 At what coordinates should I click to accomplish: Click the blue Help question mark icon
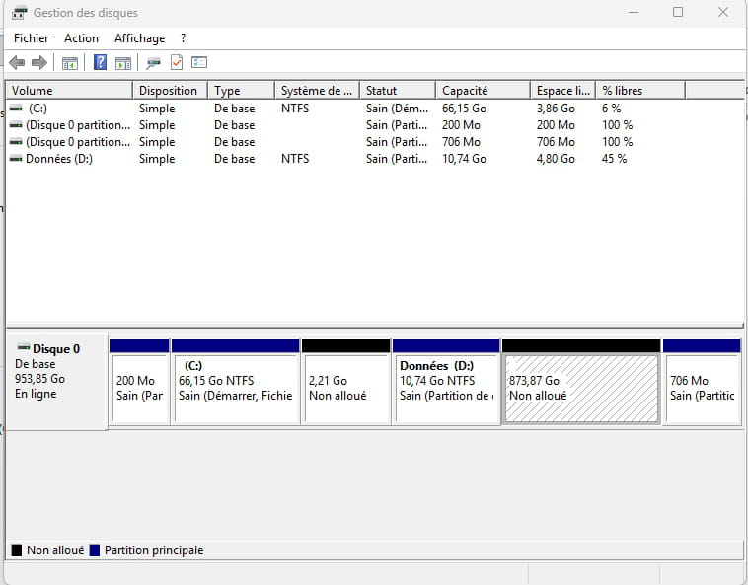coord(100,63)
